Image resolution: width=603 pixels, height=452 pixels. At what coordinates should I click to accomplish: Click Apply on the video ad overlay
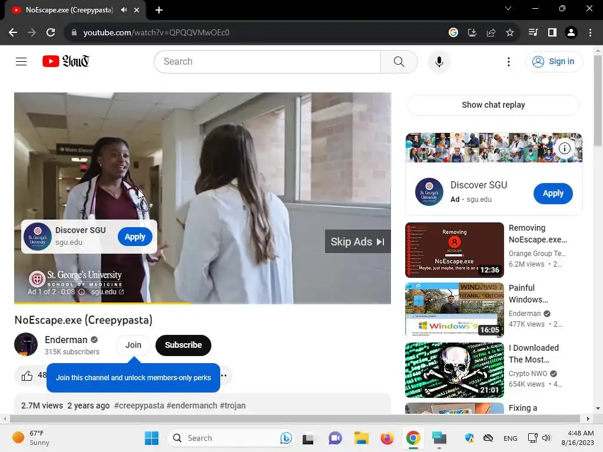click(135, 237)
